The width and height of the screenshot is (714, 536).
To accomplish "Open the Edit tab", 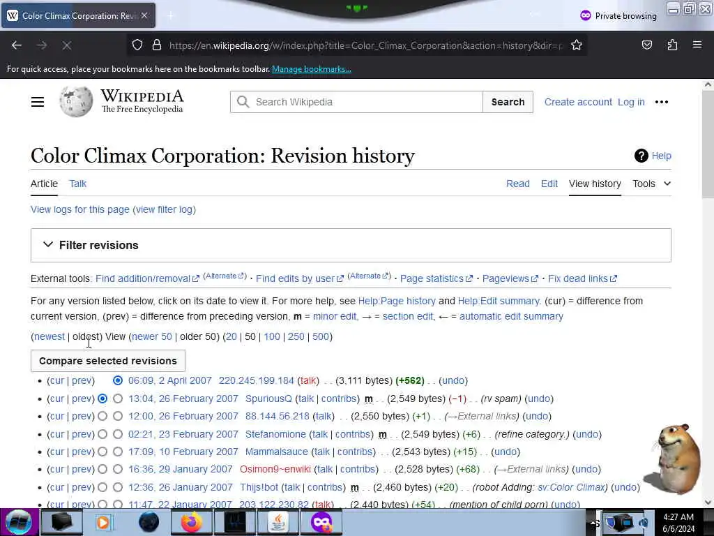I will 549,184.
